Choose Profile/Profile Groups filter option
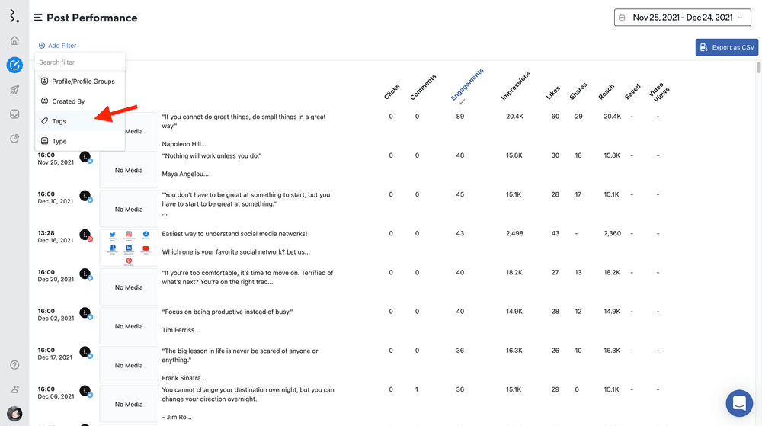762x426 pixels. [x=82, y=82]
